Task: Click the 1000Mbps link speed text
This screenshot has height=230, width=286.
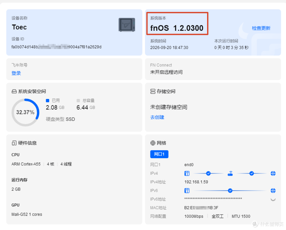Action: click(194, 216)
